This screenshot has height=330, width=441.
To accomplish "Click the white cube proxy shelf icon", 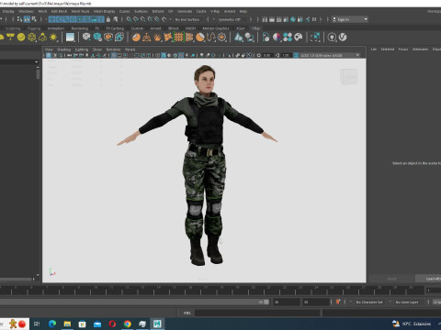I will point(86,38).
